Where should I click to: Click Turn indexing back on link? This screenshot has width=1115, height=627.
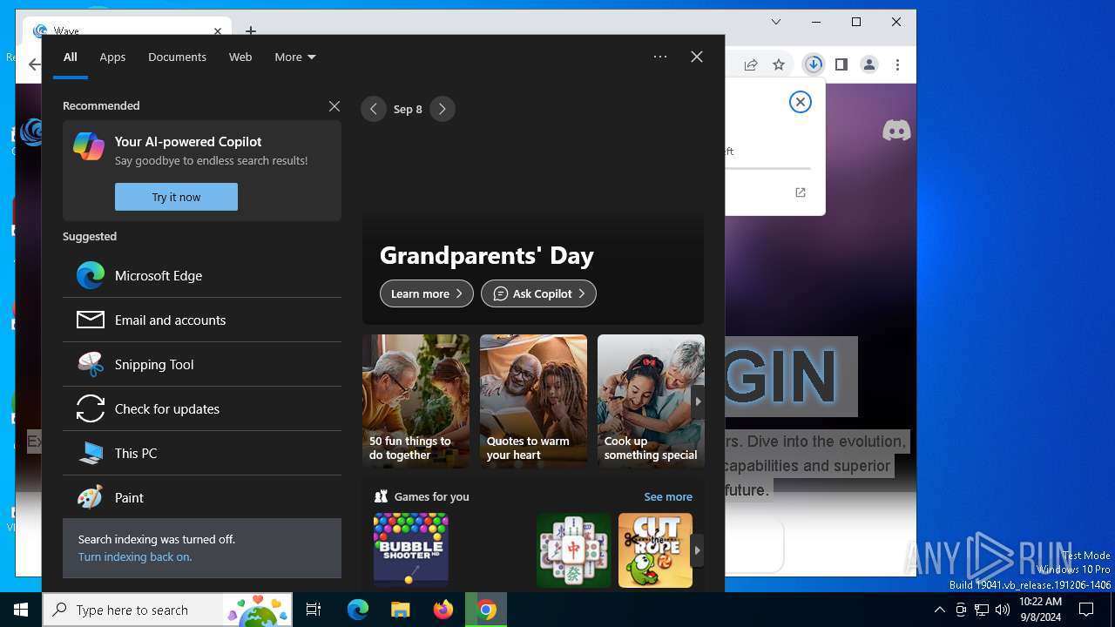tap(135, 556)
